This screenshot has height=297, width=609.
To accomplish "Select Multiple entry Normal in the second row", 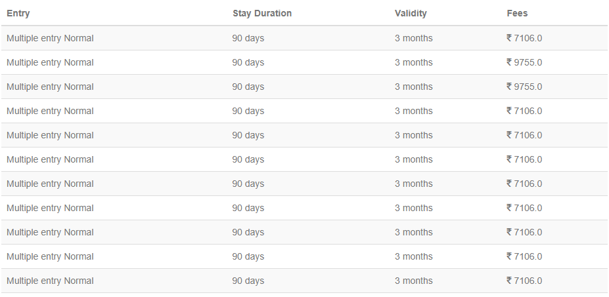I will 50,62.
